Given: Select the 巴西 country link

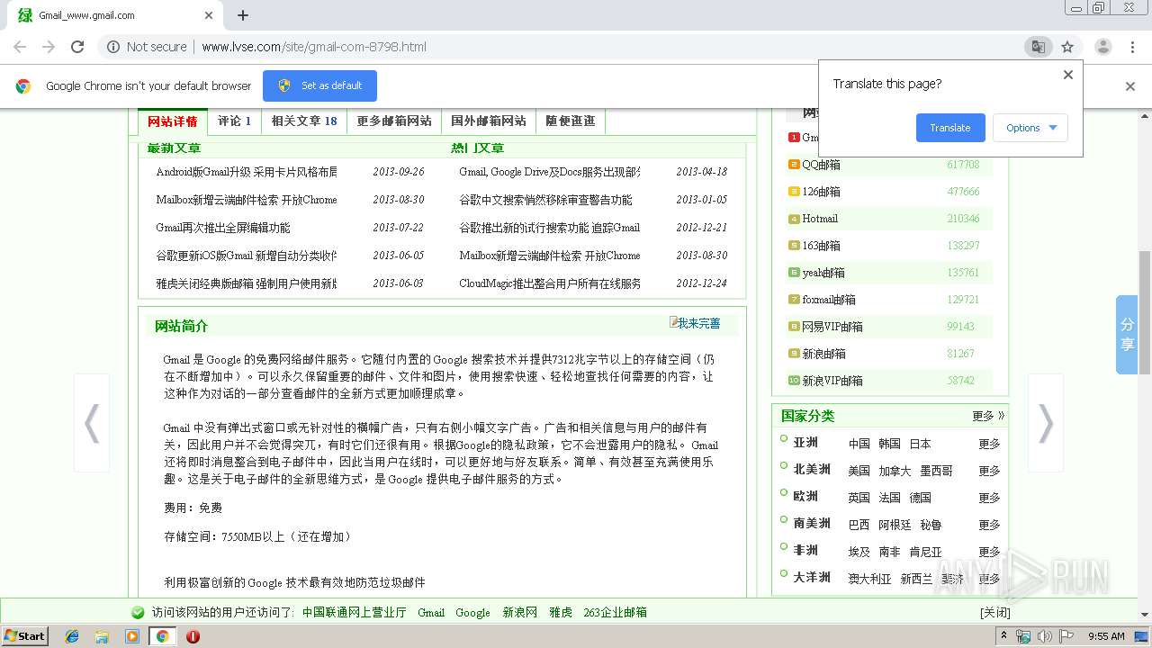Looking at the screenshot, I should coord(859,525).
